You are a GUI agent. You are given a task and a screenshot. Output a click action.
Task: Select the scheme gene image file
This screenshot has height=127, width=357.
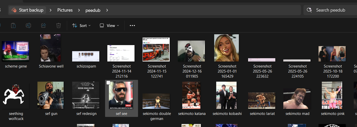[x=16, y=51]
